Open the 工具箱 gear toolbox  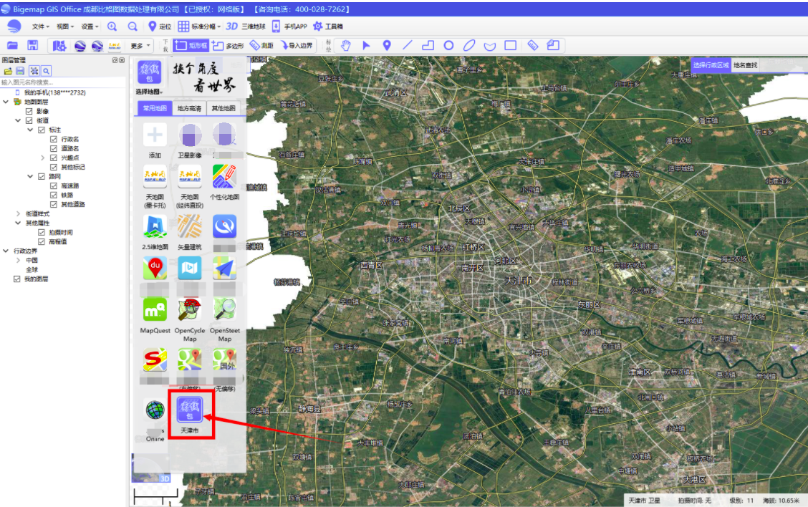(328, 26)
